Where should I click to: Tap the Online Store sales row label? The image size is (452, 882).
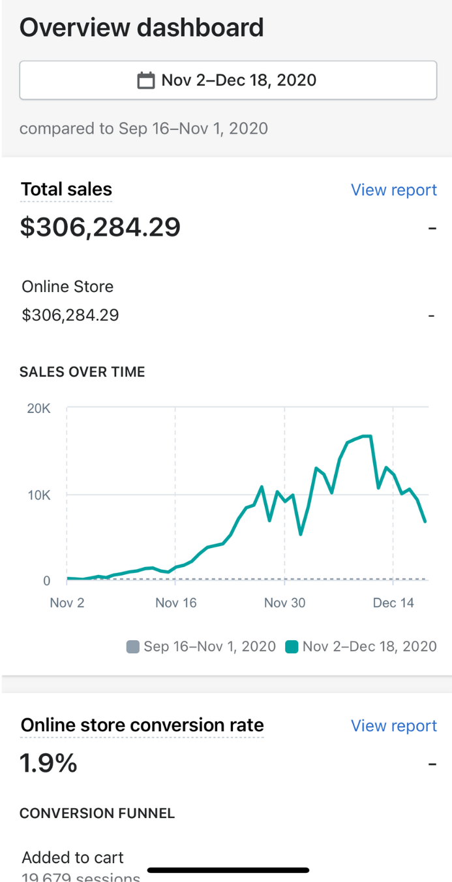click(68, 287)
